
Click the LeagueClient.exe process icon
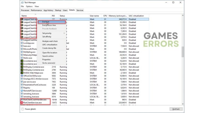point(22,19)
